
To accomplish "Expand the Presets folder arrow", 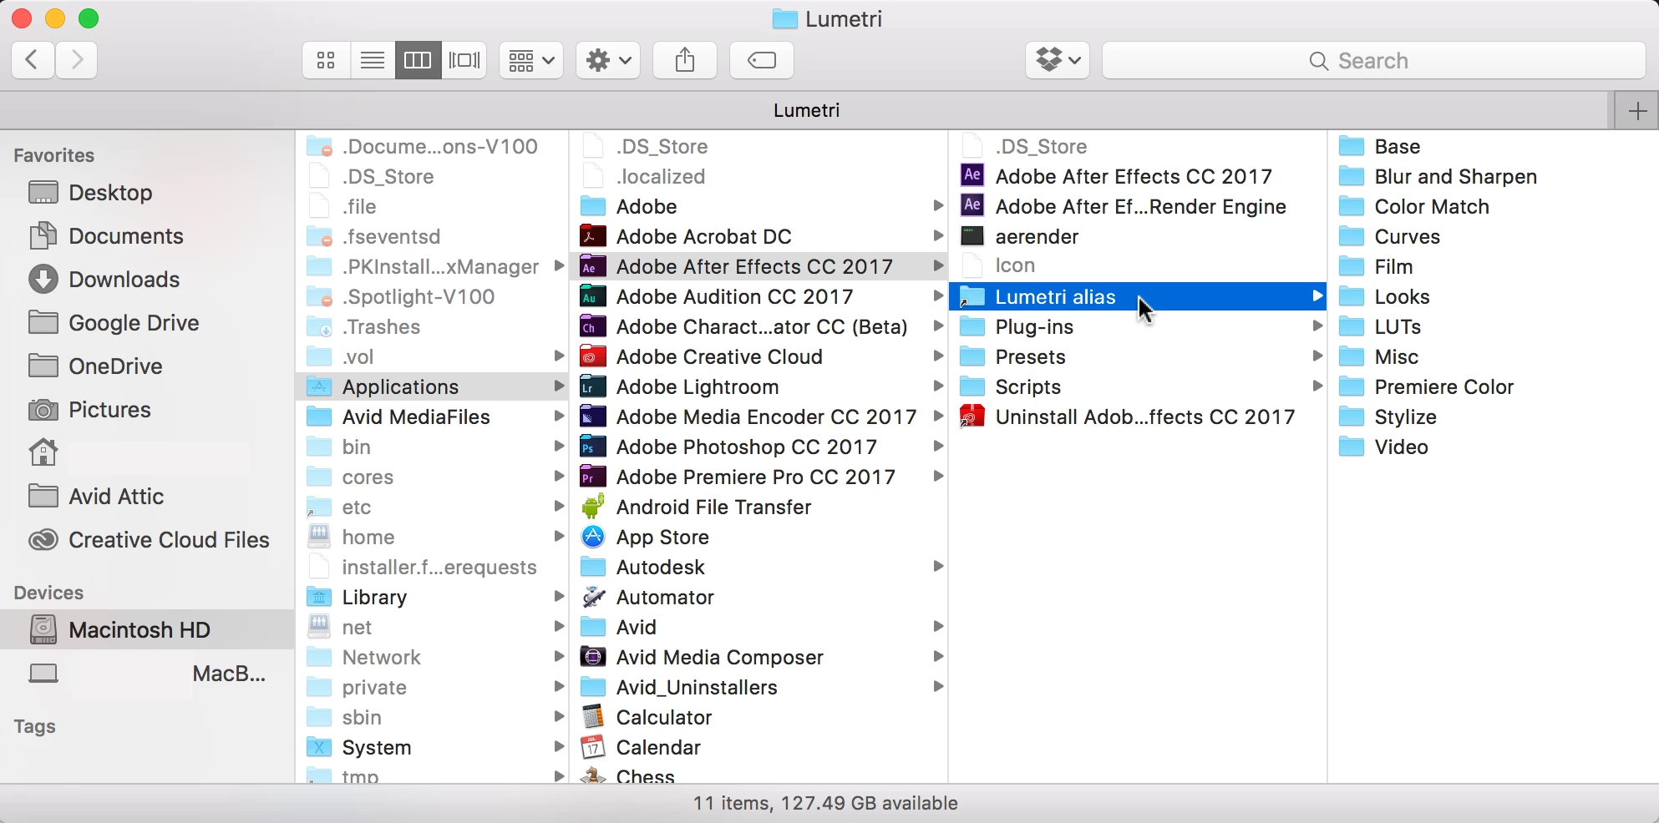I will coord(1317,356).
